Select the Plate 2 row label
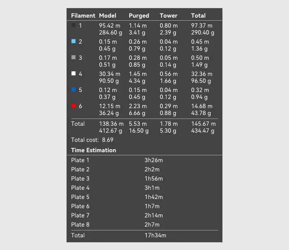Screen dimensions: 289x250 [x=80, y=169]
